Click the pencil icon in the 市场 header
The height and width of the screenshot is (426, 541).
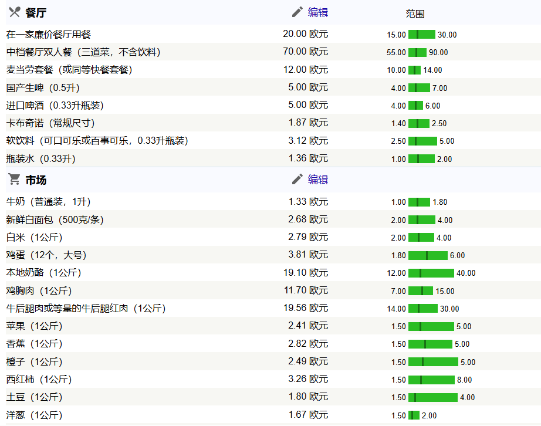[x=297, y=179]
